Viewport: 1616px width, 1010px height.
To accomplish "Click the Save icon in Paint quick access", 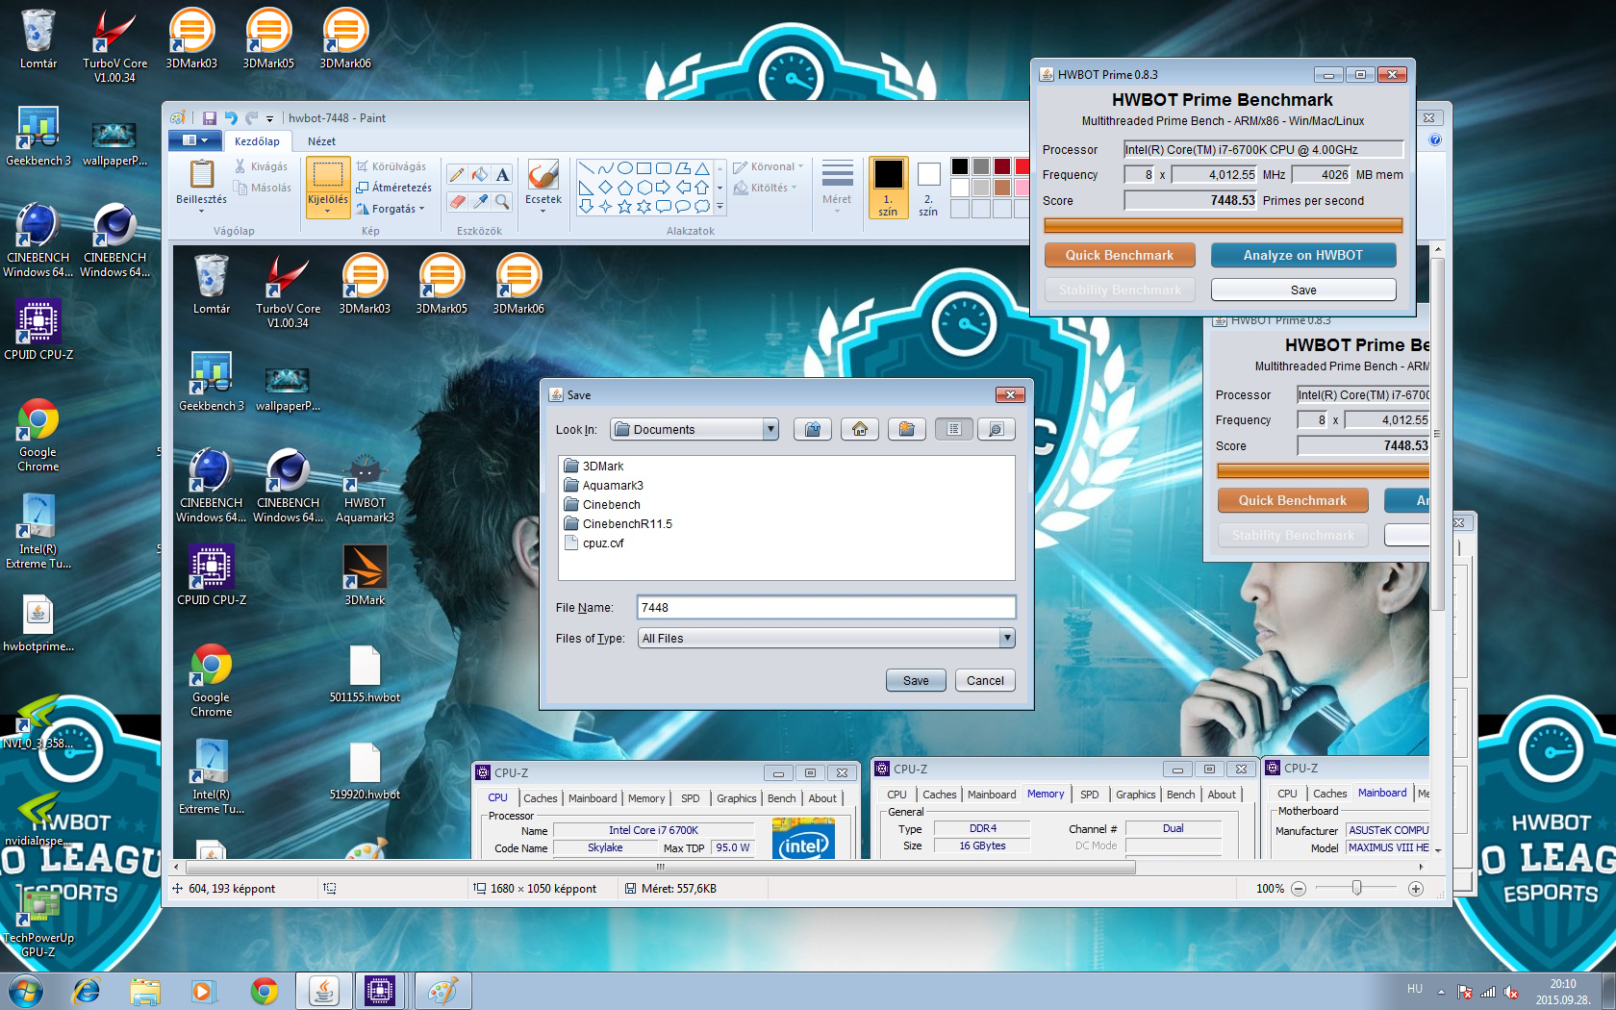I will coord(209,118).
